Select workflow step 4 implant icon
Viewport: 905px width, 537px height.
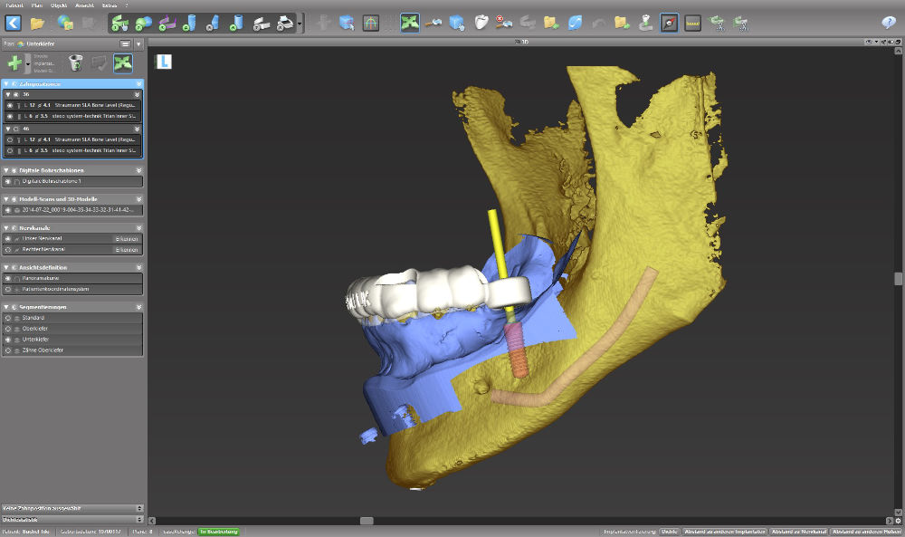(x=189, y=24)
